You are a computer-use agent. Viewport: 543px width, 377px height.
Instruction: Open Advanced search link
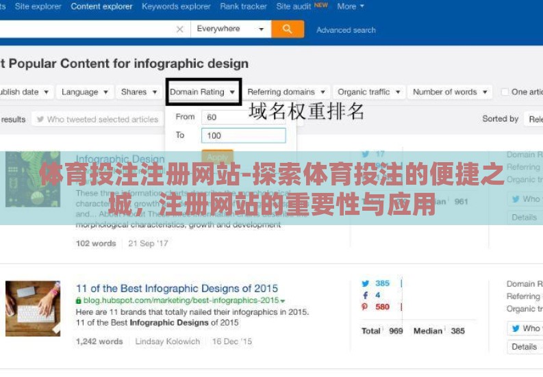[346, 30]
